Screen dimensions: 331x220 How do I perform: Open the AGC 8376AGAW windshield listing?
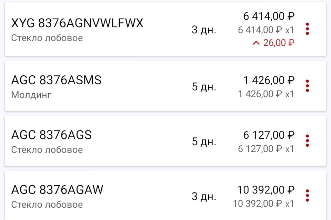[57, 190]
